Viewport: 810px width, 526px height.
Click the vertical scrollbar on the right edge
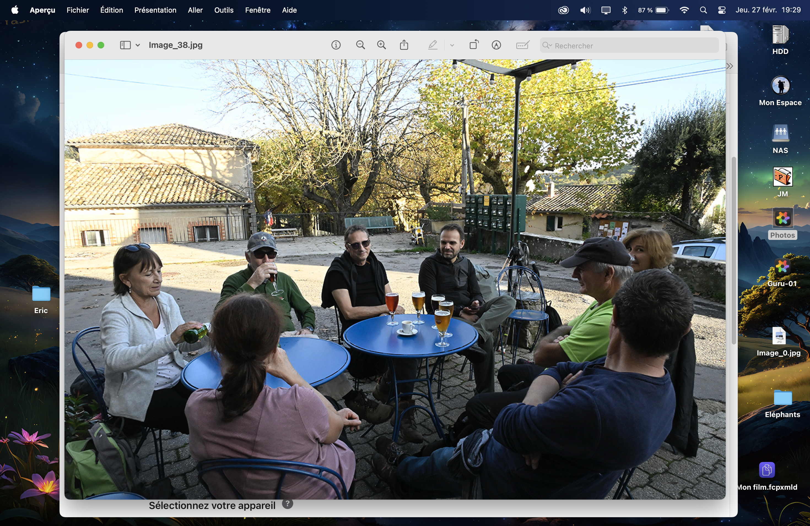click(x=734, y=250)
